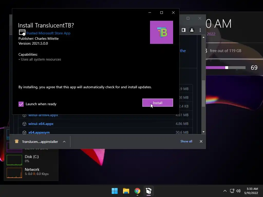Click the appinstaller file package icon
Image resolution: width=263 pixels, height=197 pixels.
17,141
